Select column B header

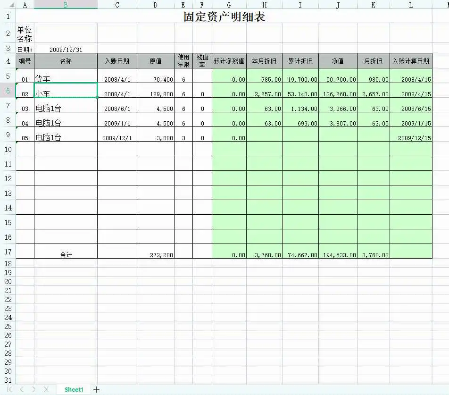(x=66, y=5)
